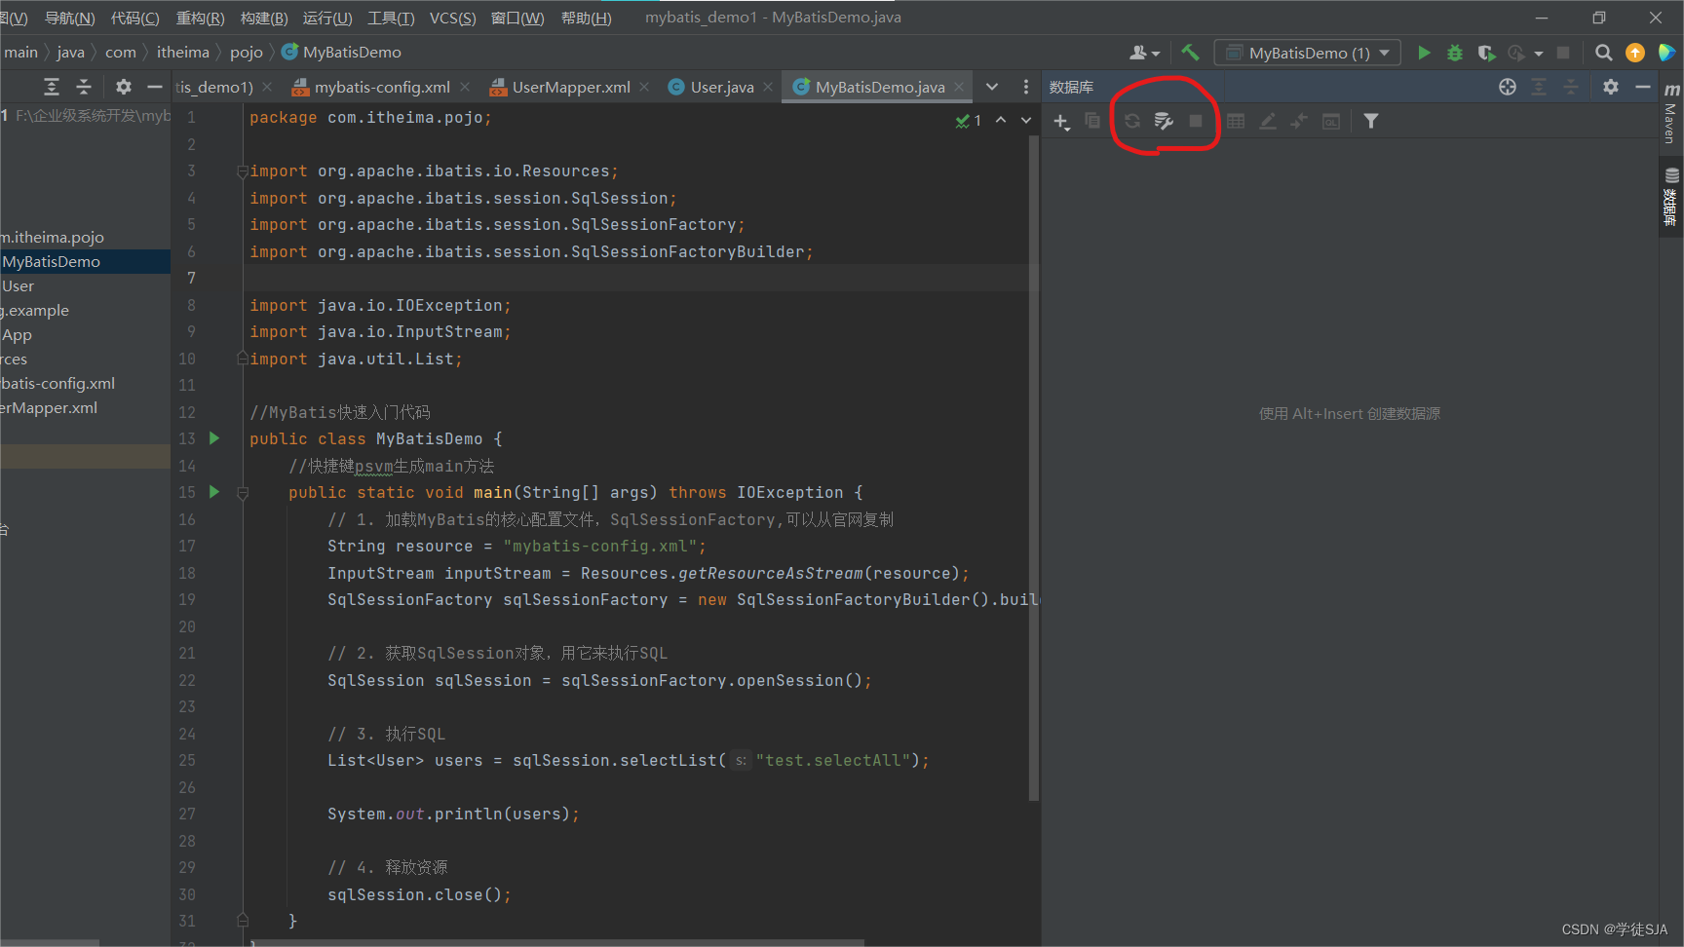
Task: Run with coverage shield icon
Action: coord(1486,53)
